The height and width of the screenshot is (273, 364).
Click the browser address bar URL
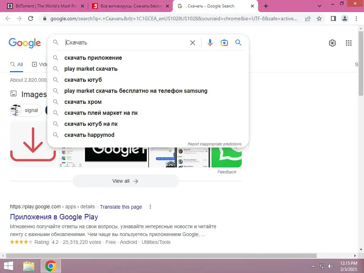click(173, 19)
